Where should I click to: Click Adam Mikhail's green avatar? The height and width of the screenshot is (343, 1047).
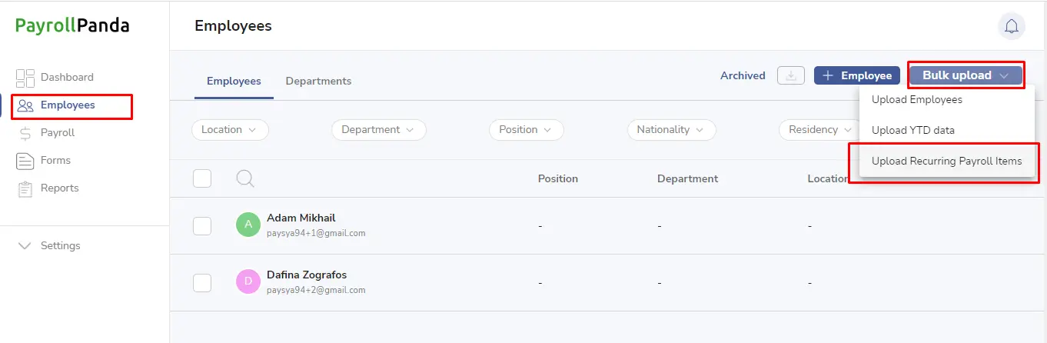pyautogui.click(x=248, y=225)
